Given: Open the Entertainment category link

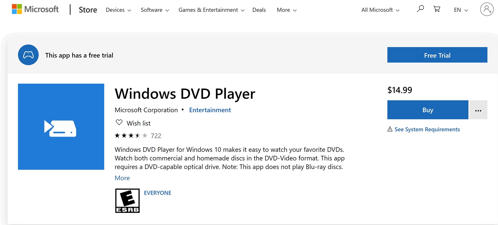Looking at the screenshot, I should click(210, 110).
